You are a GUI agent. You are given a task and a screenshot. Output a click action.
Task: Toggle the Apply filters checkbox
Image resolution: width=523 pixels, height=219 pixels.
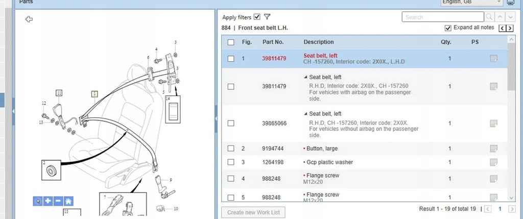point(257,17)
